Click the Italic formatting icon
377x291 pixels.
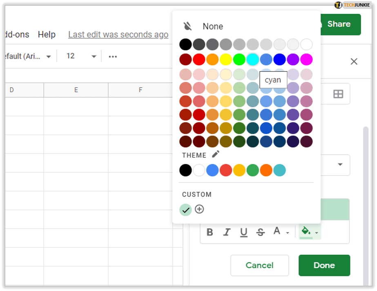pos(227,232)
